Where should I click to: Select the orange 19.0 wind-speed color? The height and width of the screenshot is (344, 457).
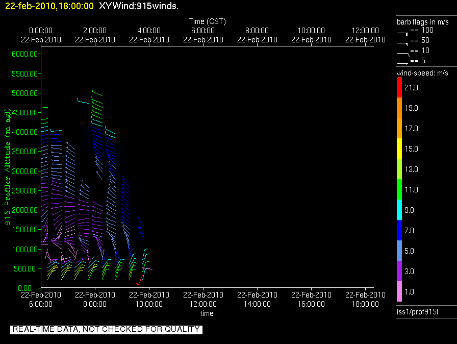tap(399, 108)
